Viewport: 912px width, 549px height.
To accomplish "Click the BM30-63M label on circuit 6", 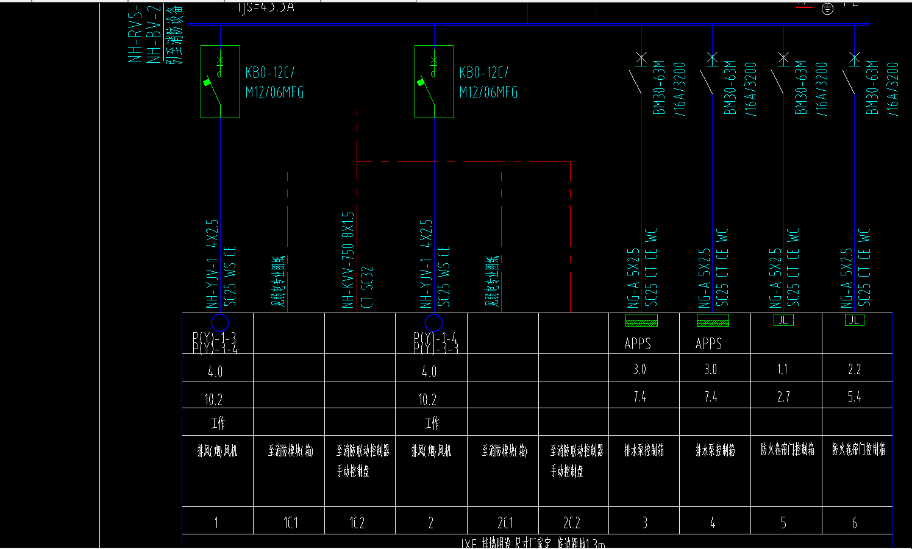I will tap(872, 87).
